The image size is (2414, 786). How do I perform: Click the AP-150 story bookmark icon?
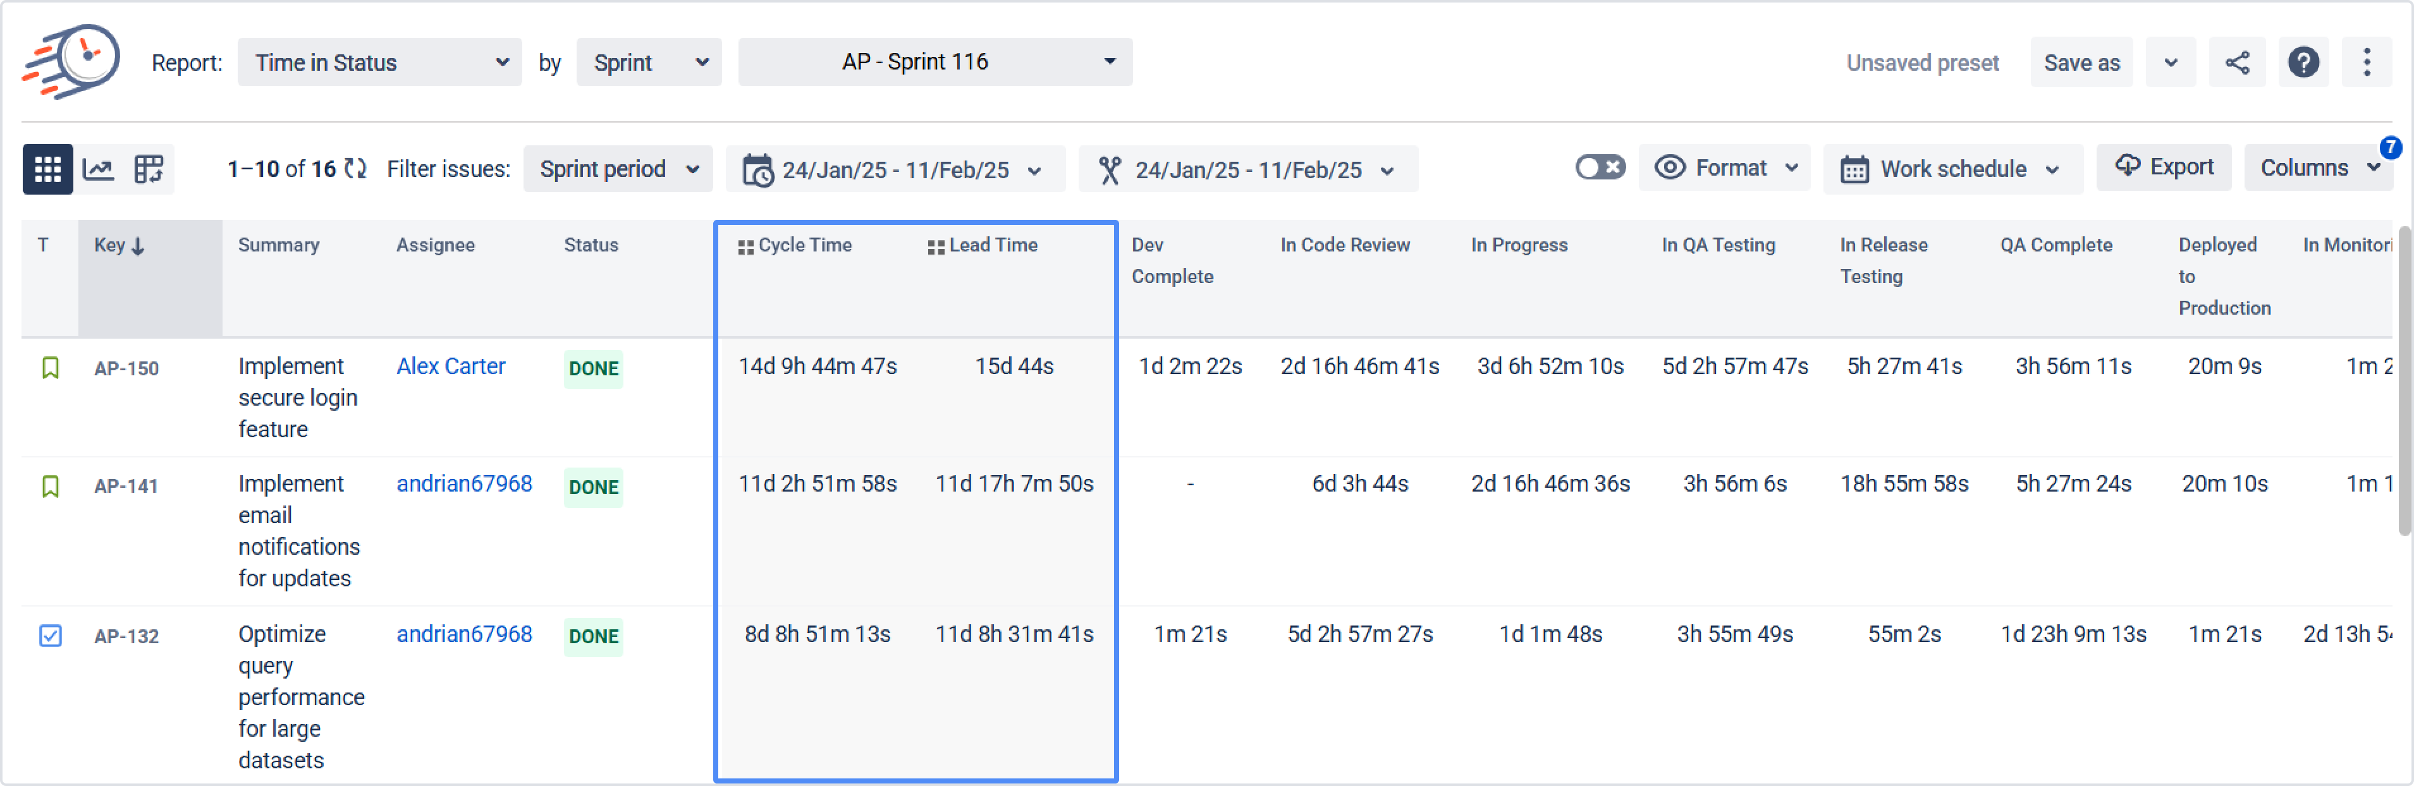[x=51, y=368]
